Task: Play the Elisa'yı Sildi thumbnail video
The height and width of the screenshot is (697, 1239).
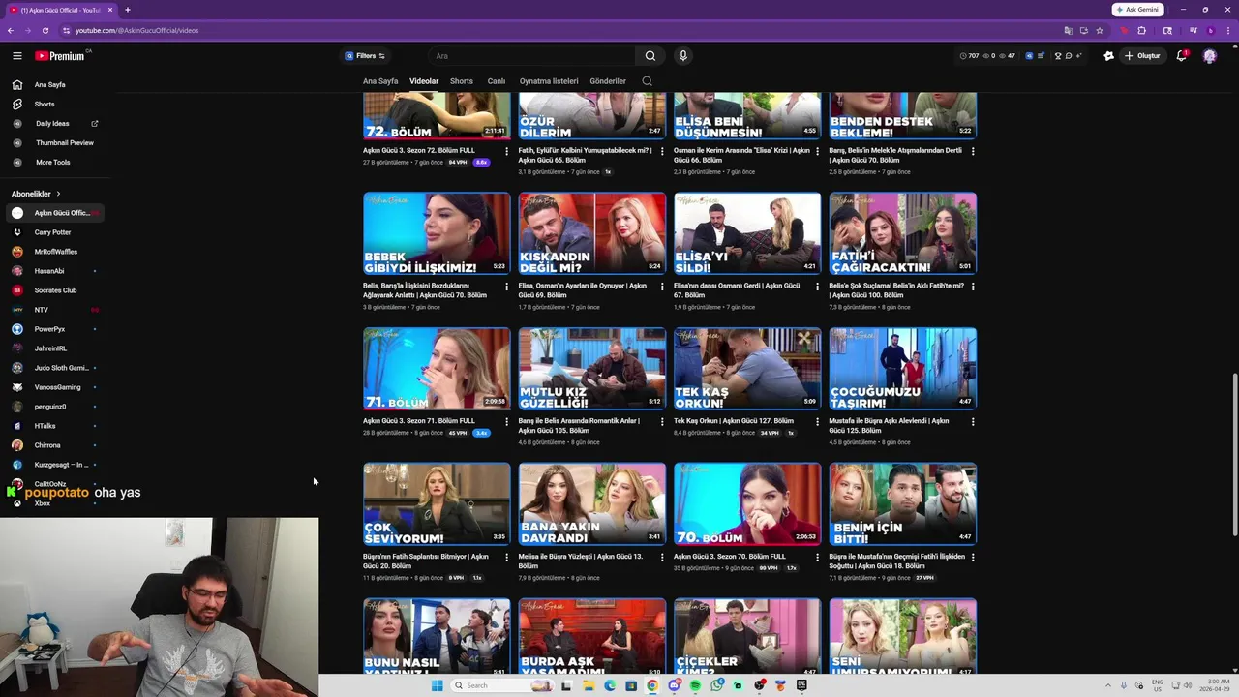Action: pos(747,233)
